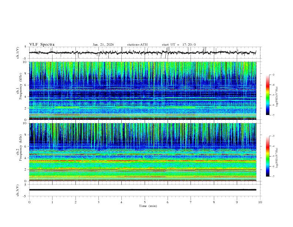Click the "5" minute tick on the time axis
293x227 pixels.
click(145, 202)
